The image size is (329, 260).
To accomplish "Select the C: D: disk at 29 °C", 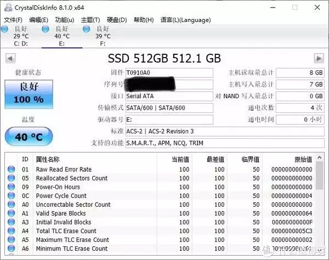I will coord(21,36).
